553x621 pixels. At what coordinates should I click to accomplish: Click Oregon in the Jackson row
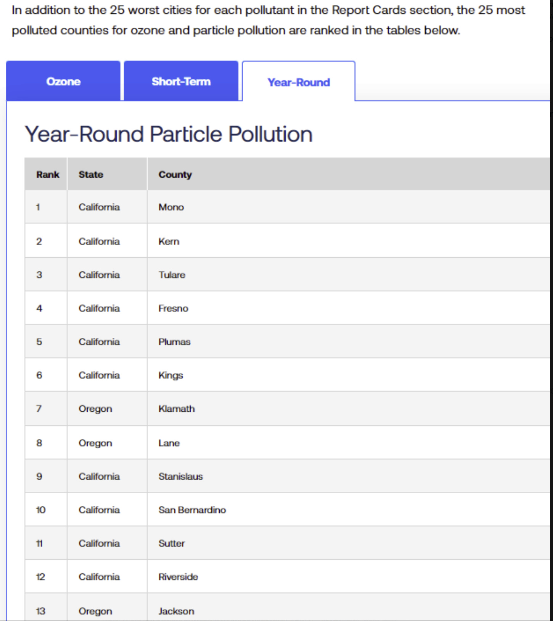[95, 611]
